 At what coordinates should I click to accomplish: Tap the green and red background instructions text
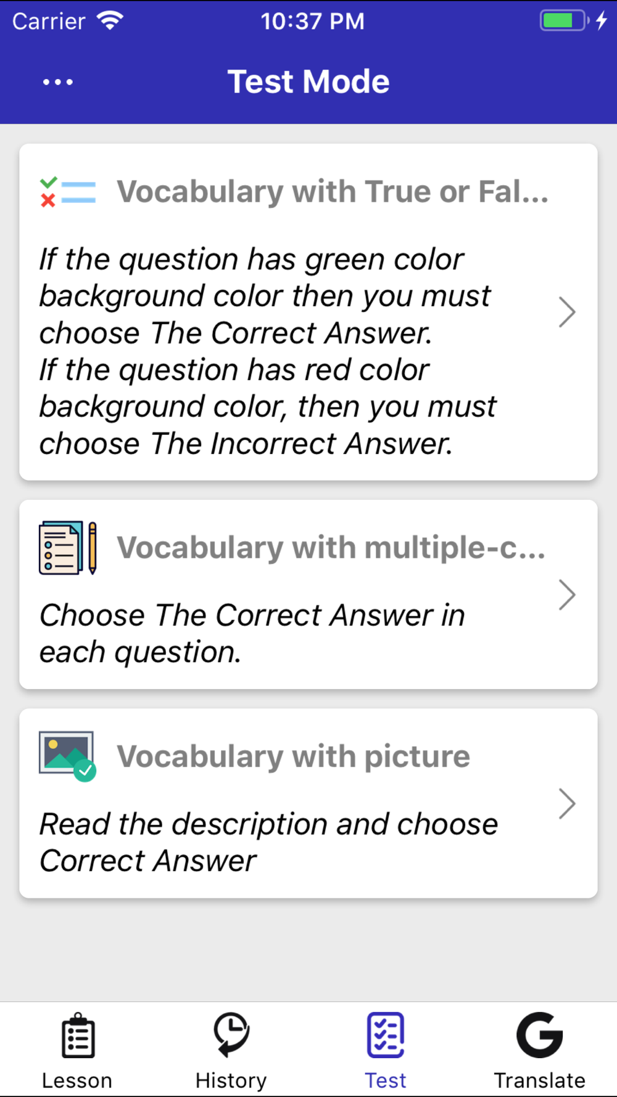[268, 351]
